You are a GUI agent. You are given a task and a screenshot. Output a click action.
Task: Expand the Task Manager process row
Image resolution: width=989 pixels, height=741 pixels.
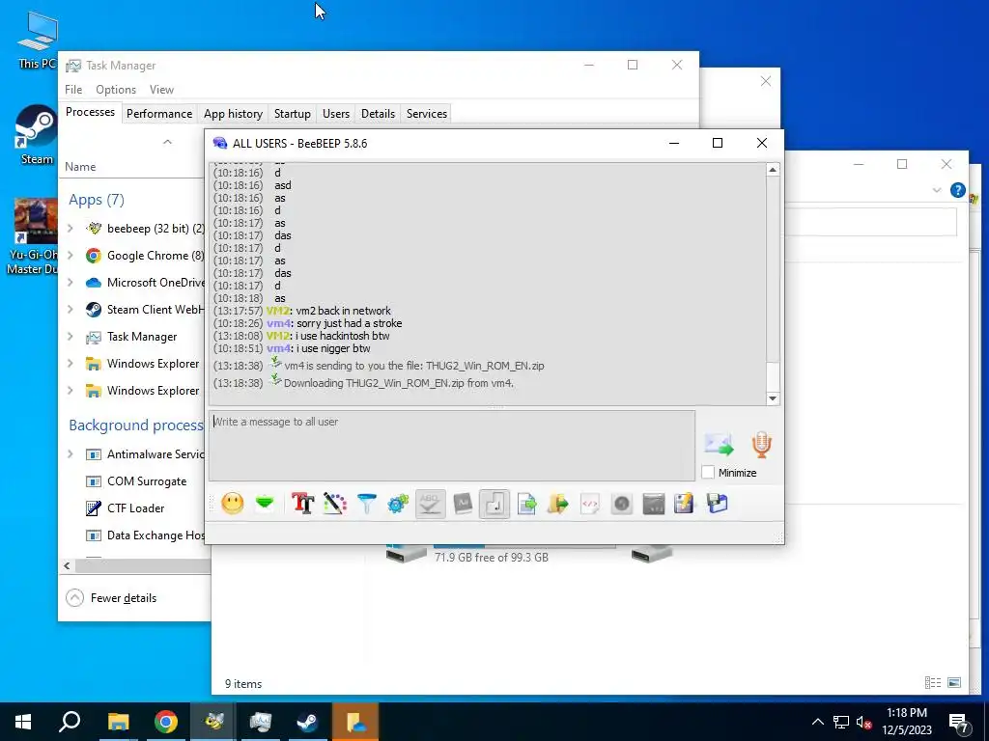coord(70,337)
